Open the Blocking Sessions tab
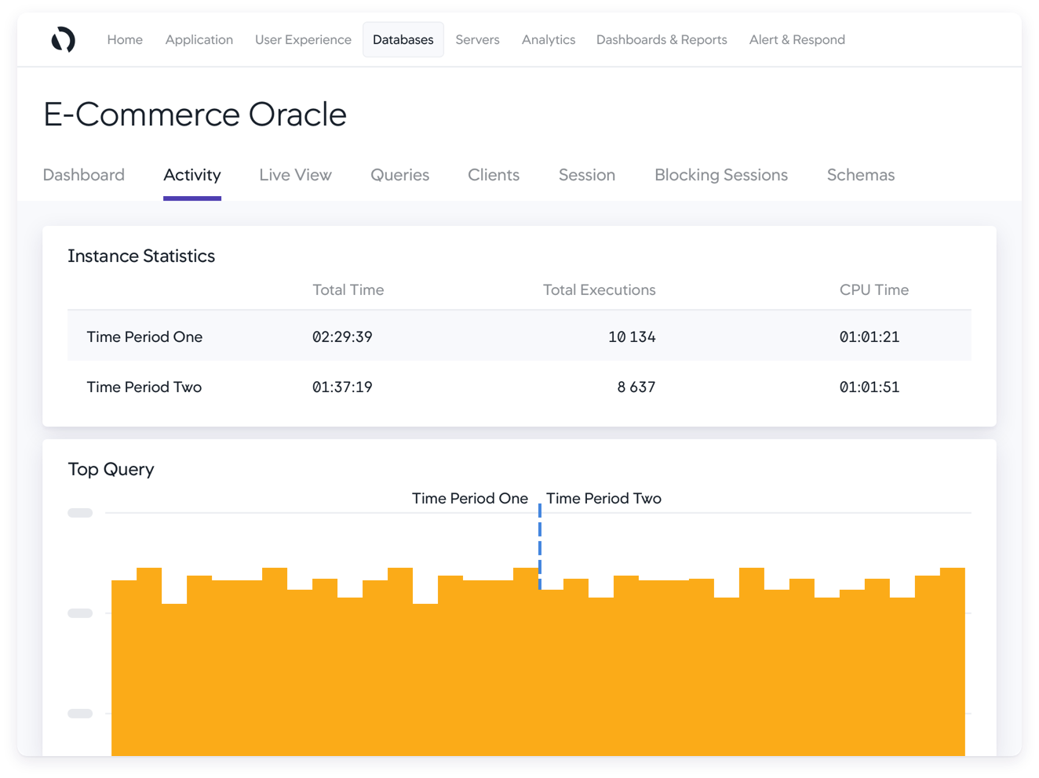The height and width of the screenshot is (778, 1039). pos(721,175)
